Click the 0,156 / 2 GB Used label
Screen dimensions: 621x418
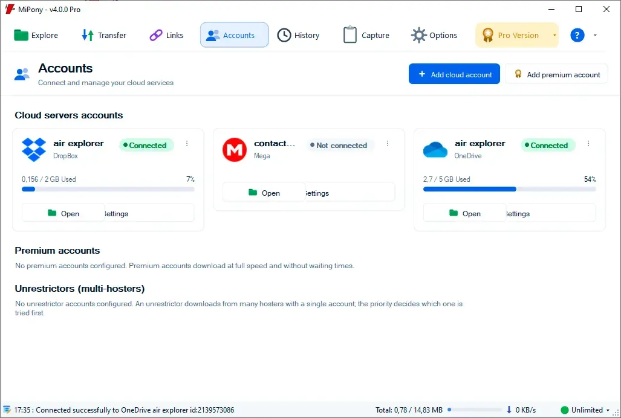49,179
